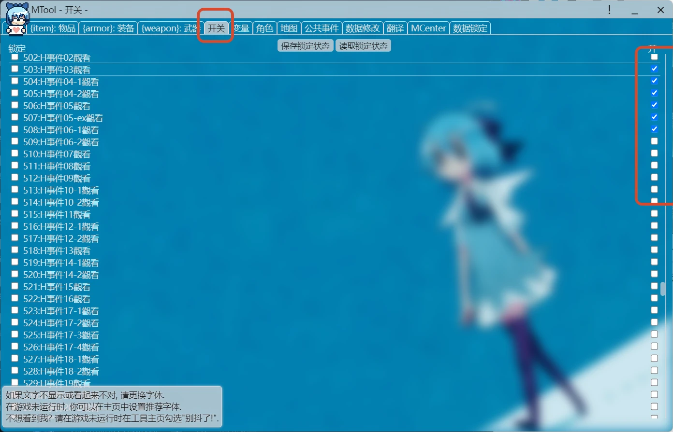Image resolution: width=673 pixels, height=432 pixels.
Task: Switch to the 公共事件 tab
Action: pos(322,28)
